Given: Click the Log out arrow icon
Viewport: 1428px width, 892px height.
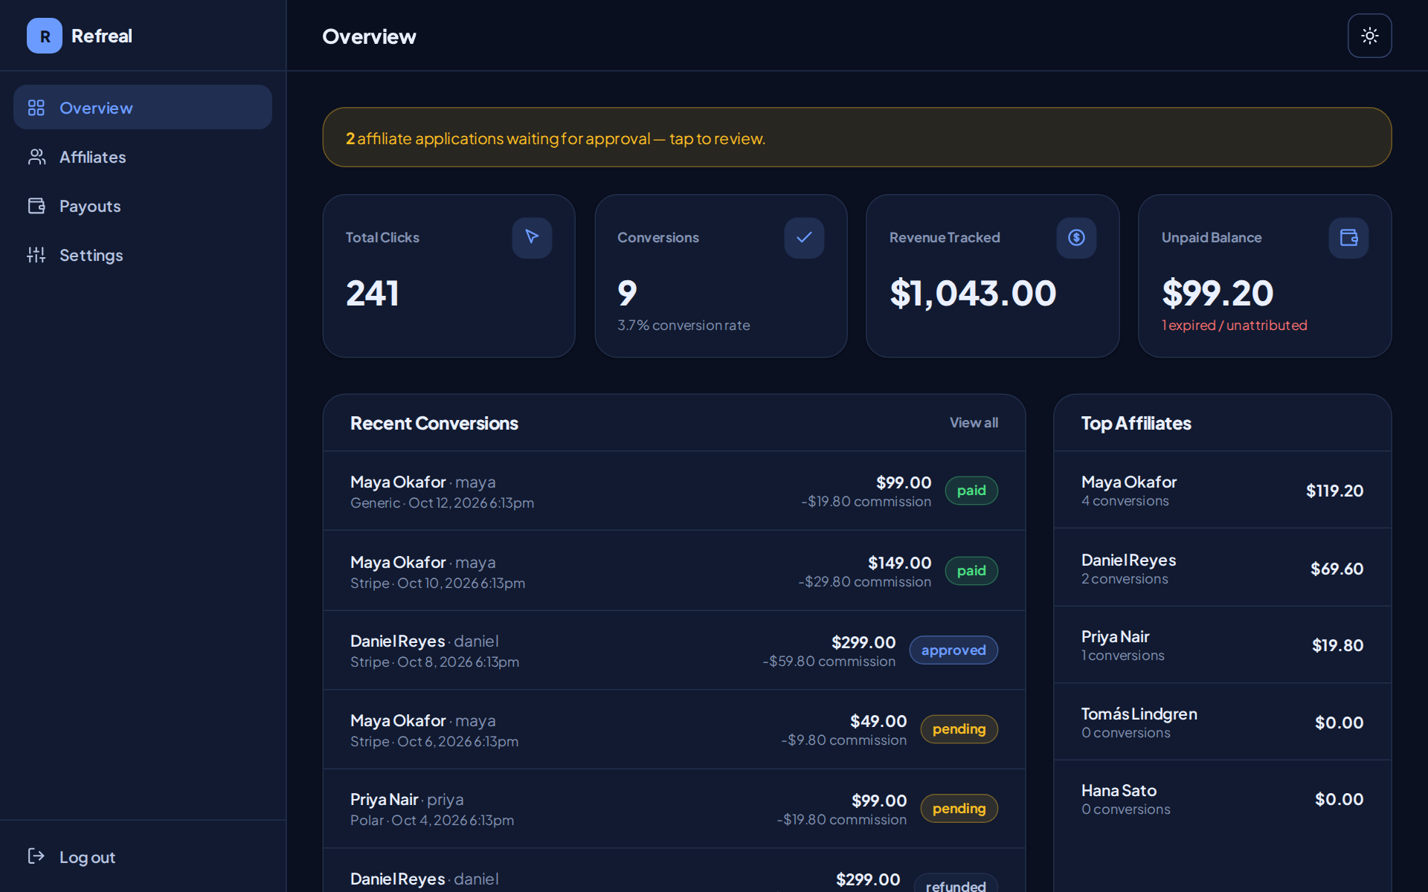Looking at the screenshot, I should (x=36, y=856).
